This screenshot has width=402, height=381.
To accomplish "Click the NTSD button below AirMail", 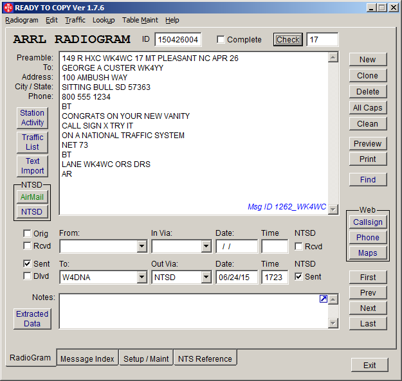I will [x=32, y=212].
